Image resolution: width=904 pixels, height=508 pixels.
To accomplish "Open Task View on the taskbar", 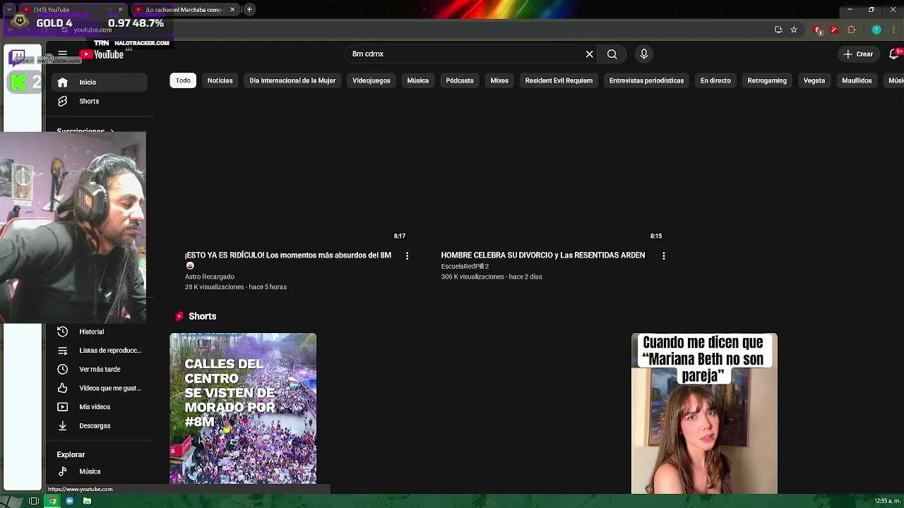I will 33,501.
